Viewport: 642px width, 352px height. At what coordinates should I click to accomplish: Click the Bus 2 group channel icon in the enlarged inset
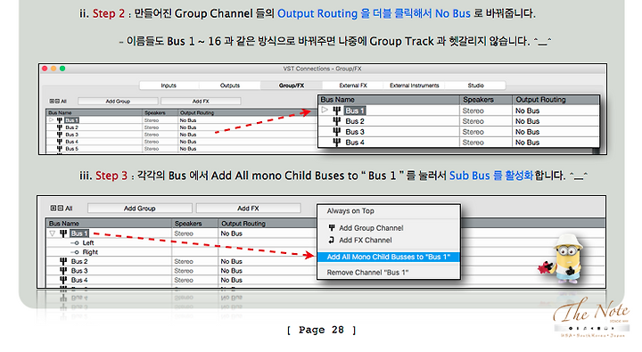(336, 121)
